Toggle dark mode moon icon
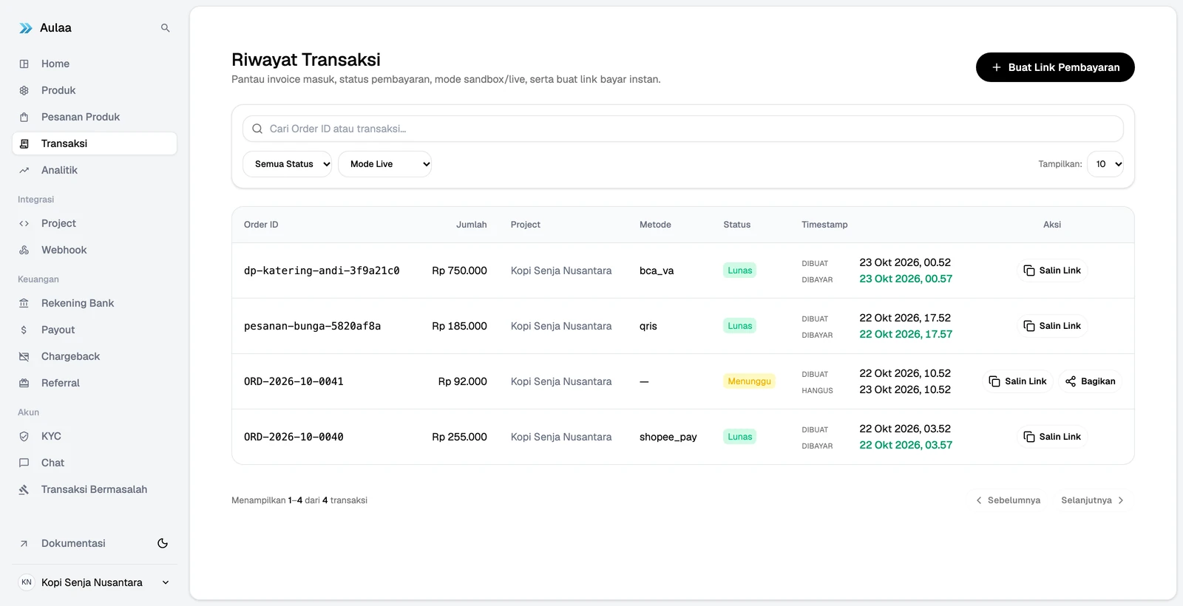Viewport: 1183px width, 606px height. pyautogui.click(x=163, y=543)
